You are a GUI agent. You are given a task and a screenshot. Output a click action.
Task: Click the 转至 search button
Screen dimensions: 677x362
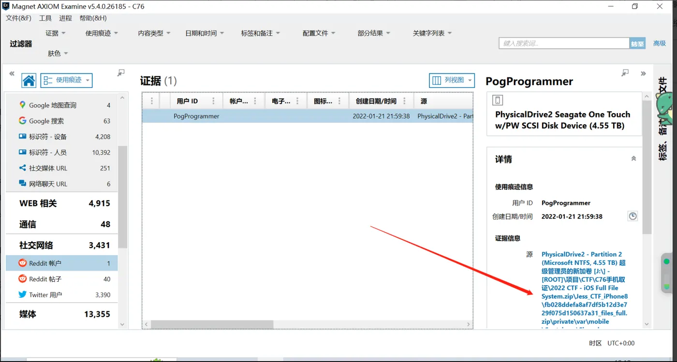tap(637, 43)
